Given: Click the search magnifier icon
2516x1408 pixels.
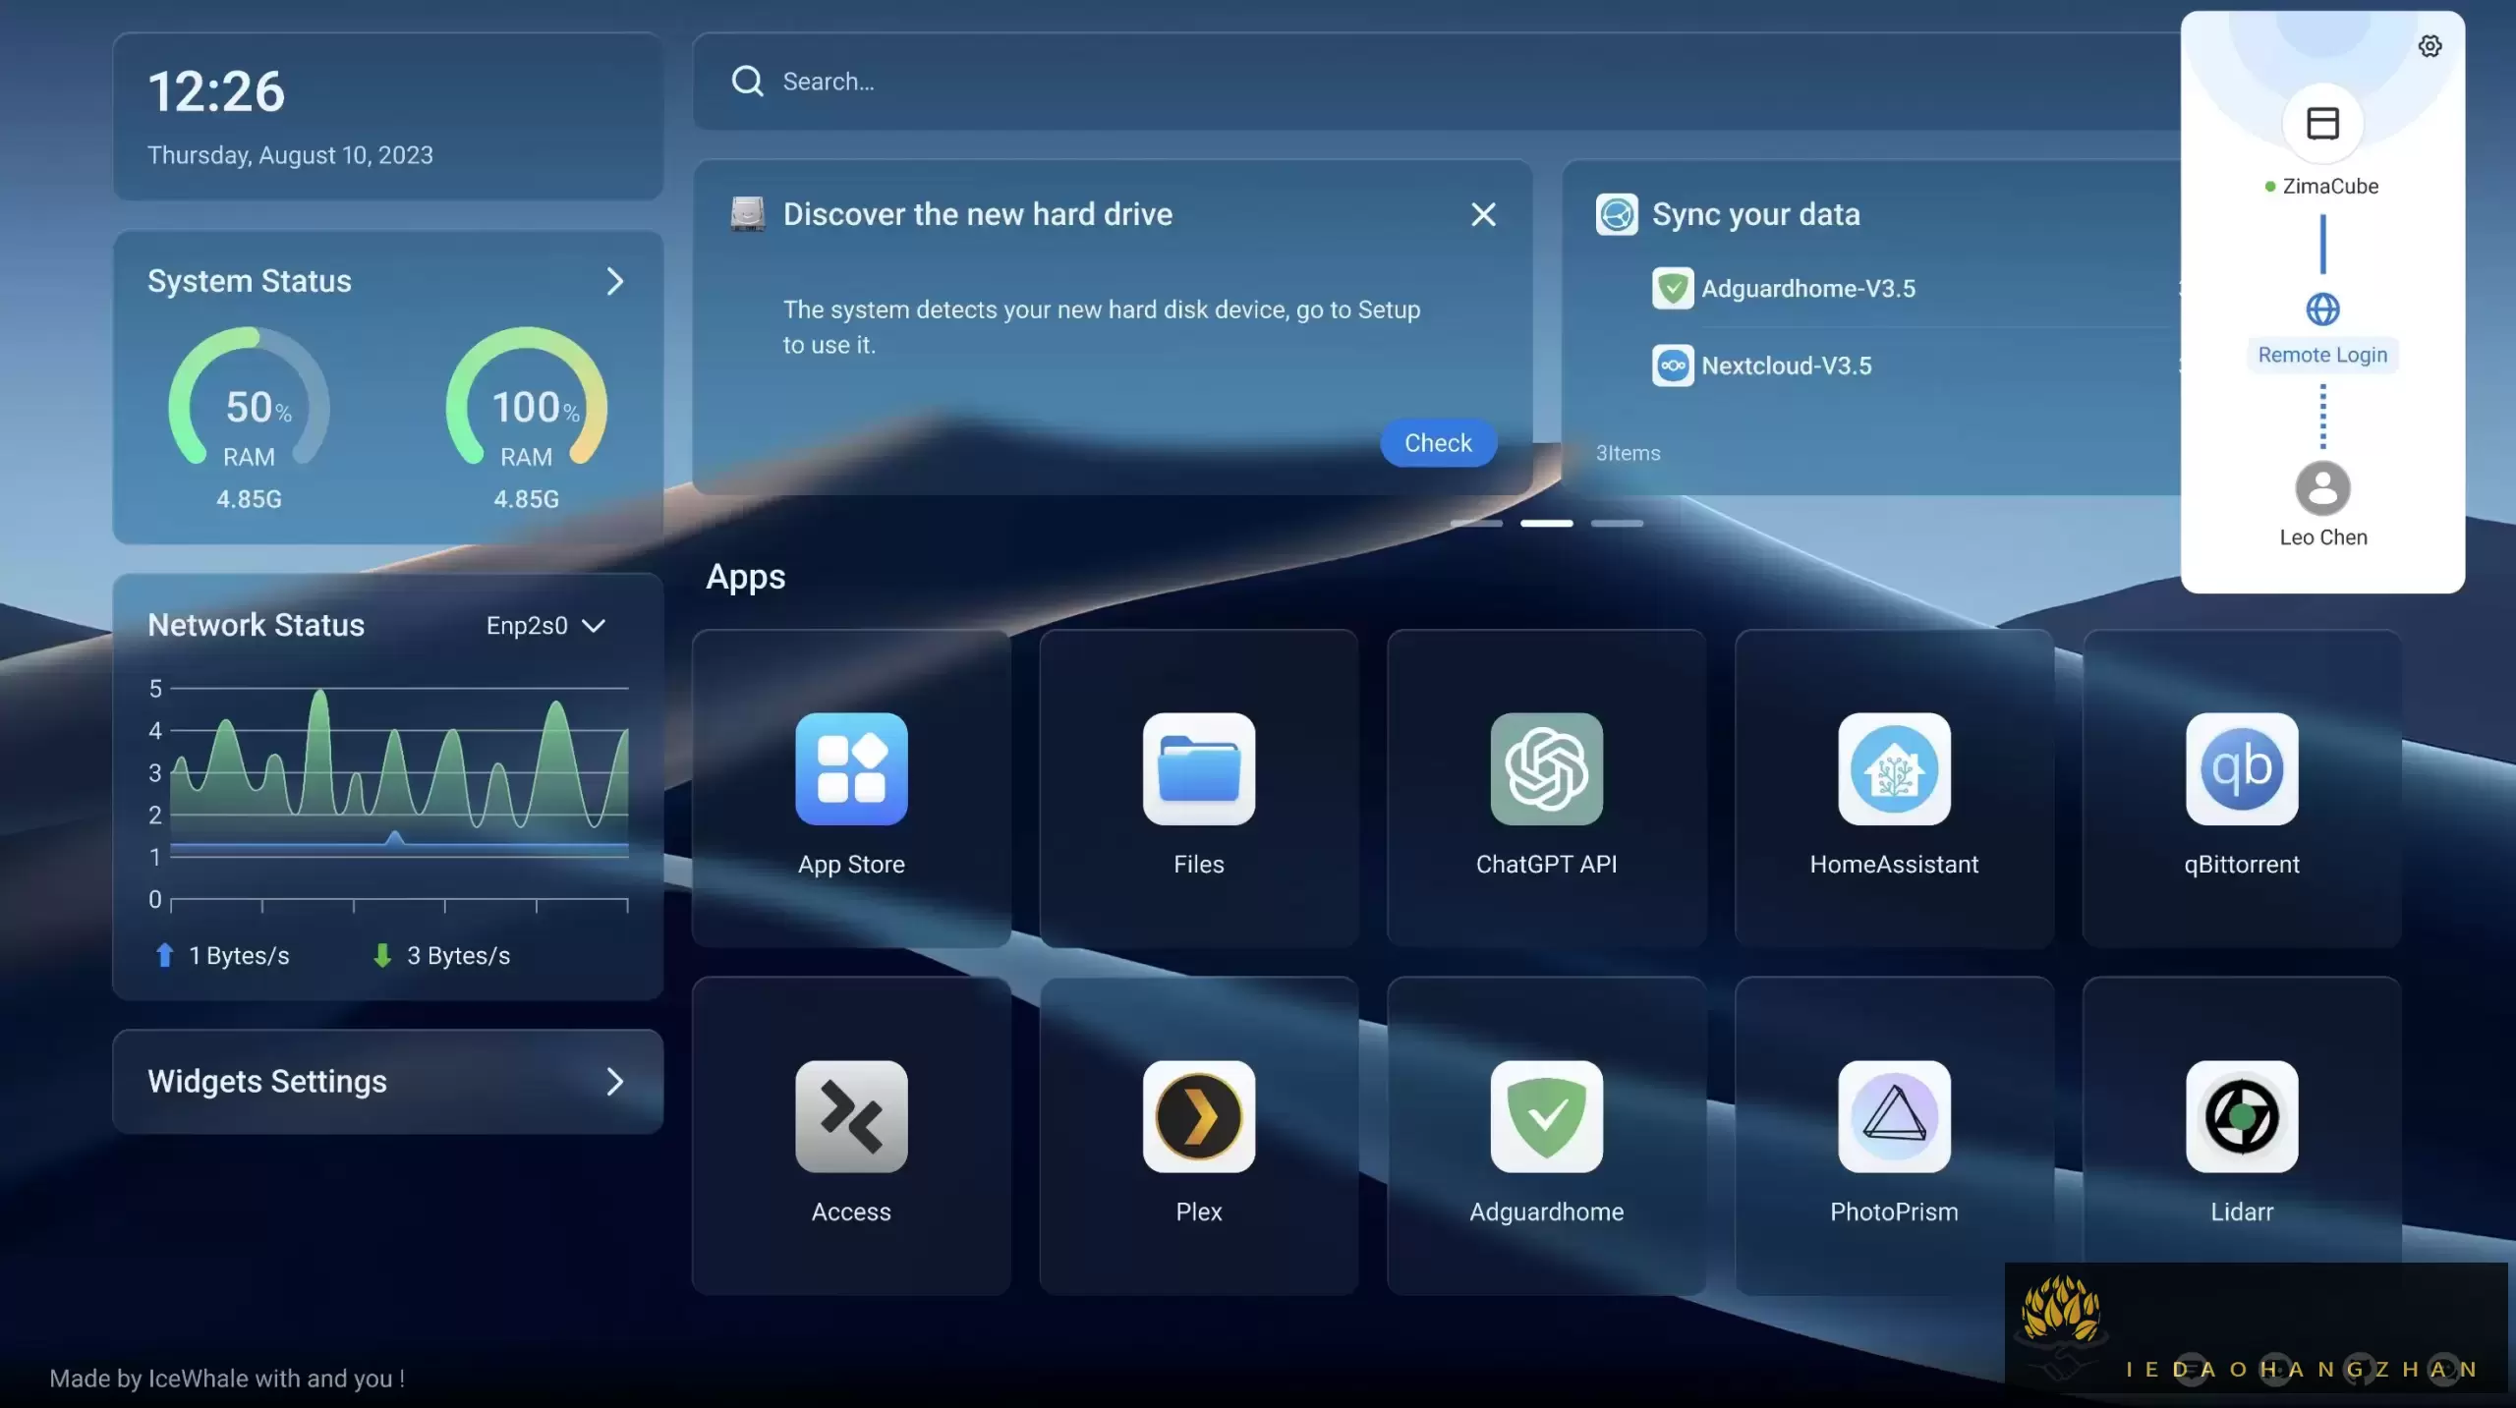Looking at the screenshot, I should [x=747, y=82].
